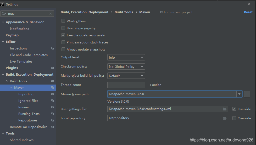Click the search magnifier icon
This screenshot has width=256, height=145.
[3, 14]
